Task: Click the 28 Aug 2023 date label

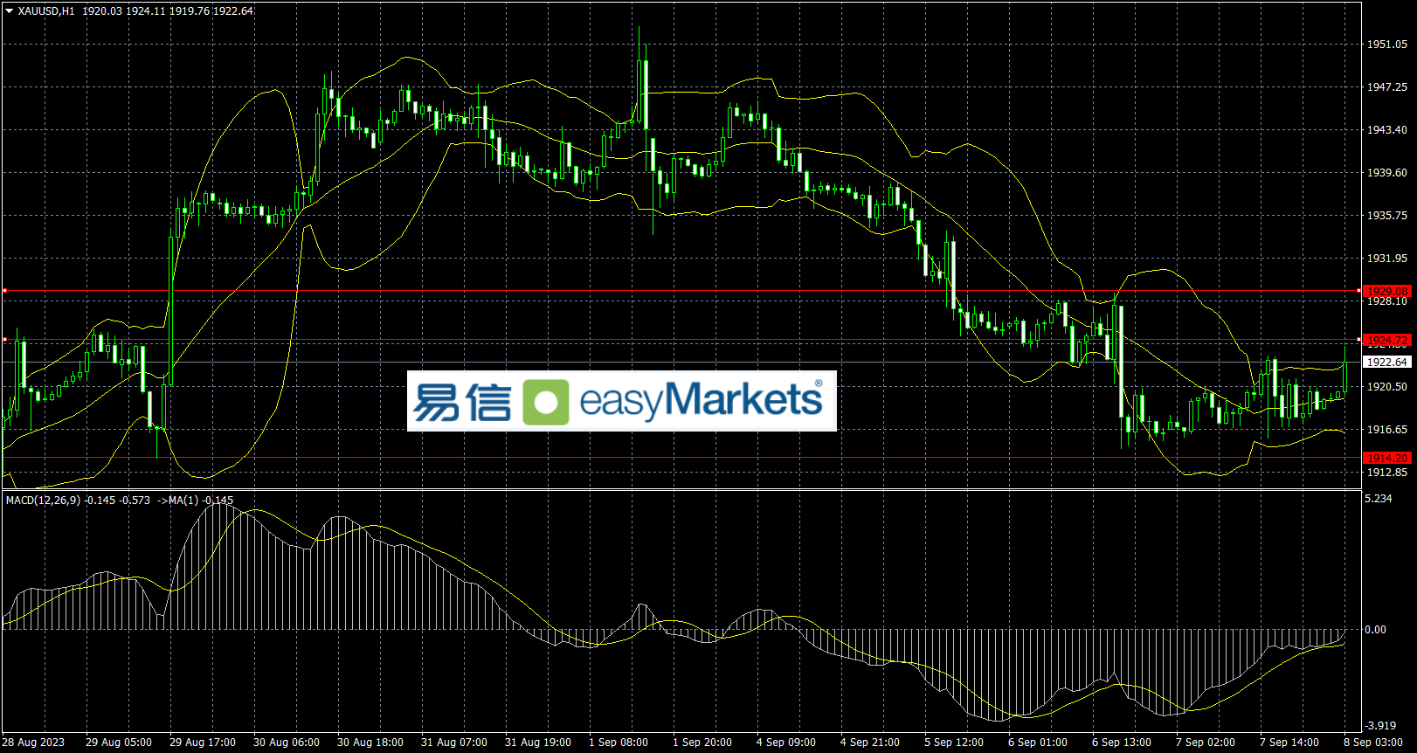Action: 33,743
